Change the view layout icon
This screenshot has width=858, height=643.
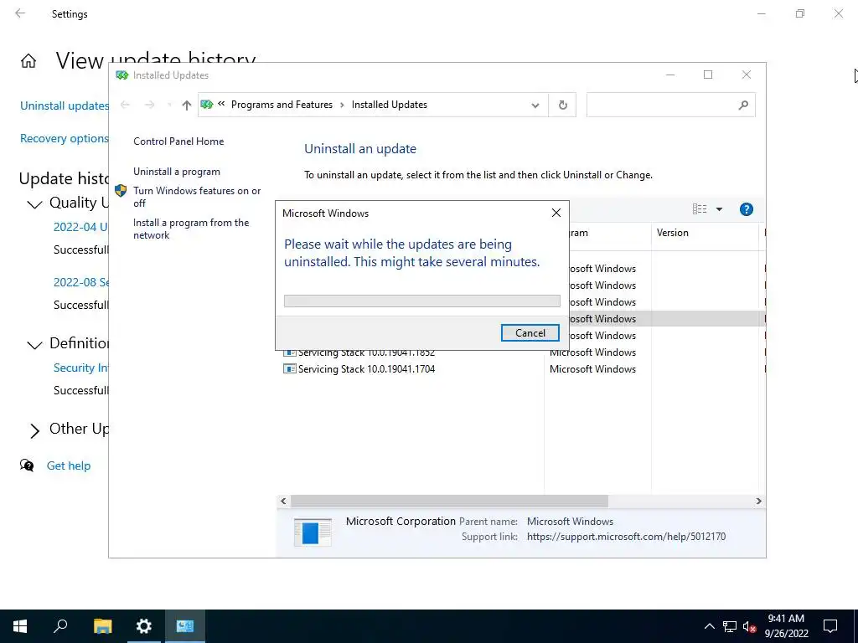pyautogui.click(x=700, y=208)
